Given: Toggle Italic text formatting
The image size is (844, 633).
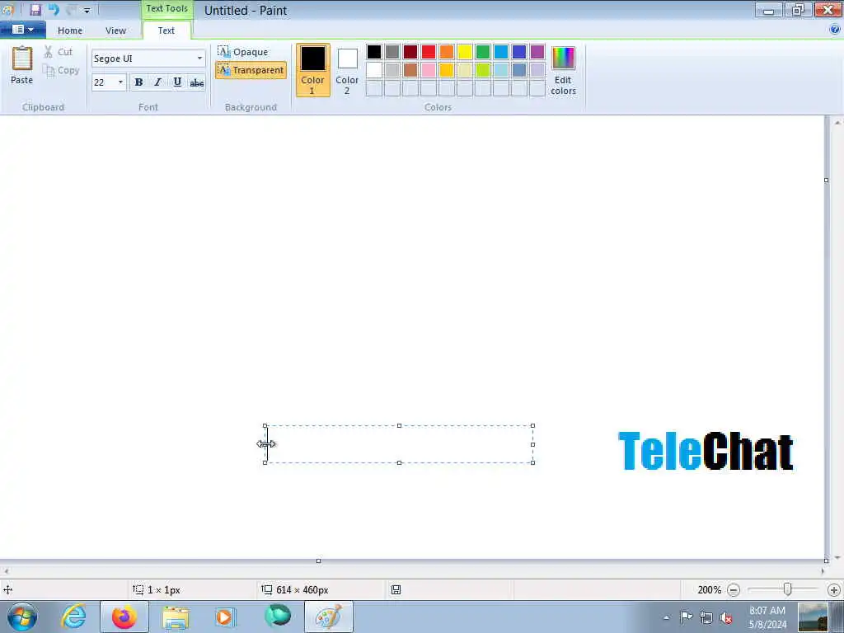Looking at the screenshot, I should point(157,82).
